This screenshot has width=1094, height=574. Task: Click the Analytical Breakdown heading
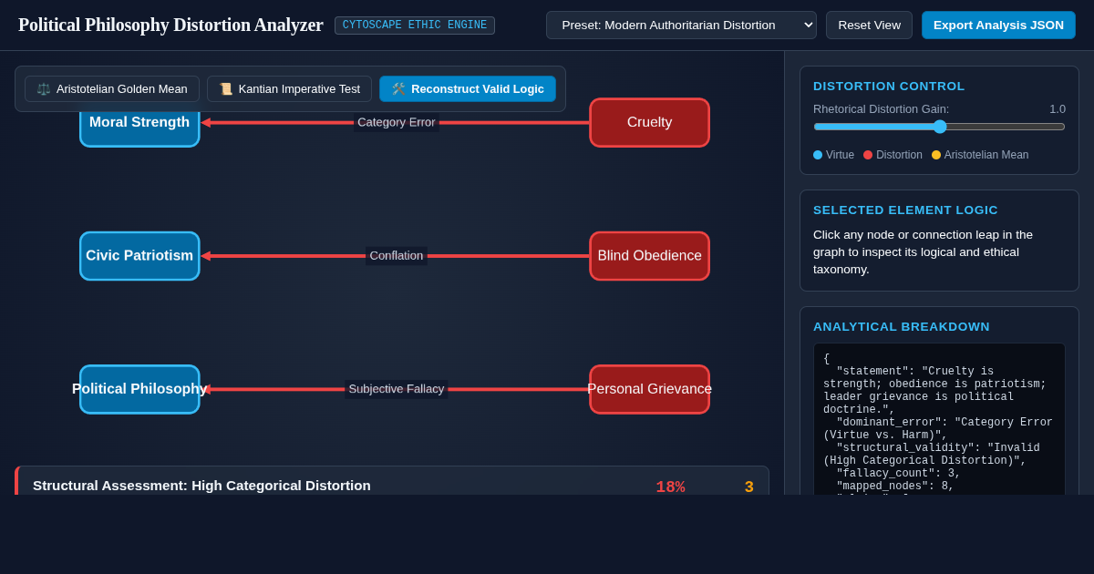coord(902,327)
